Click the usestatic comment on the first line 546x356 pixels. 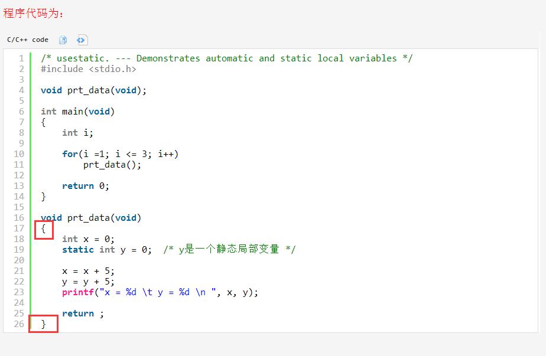click(x=227, y=58)
